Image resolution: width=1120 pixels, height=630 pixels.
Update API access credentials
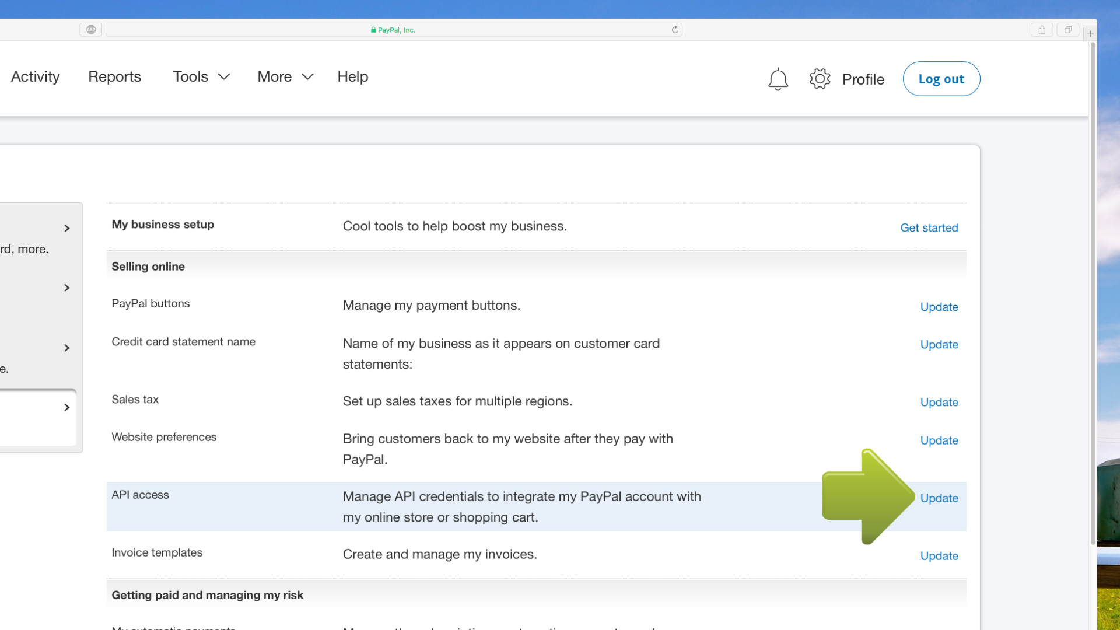coord(939,498)
